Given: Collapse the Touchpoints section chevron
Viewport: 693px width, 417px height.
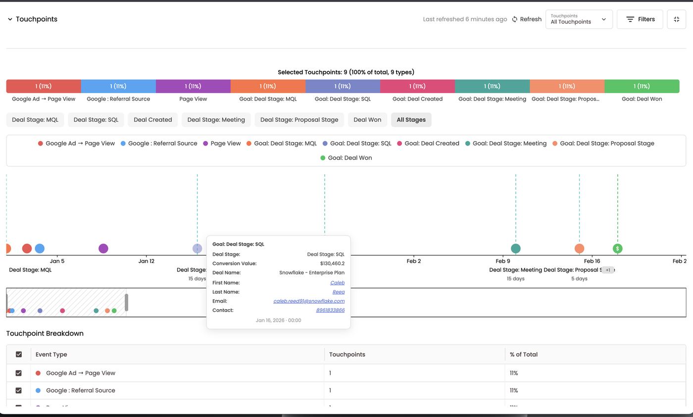Looking at the screenshot, I should (10, 19).
